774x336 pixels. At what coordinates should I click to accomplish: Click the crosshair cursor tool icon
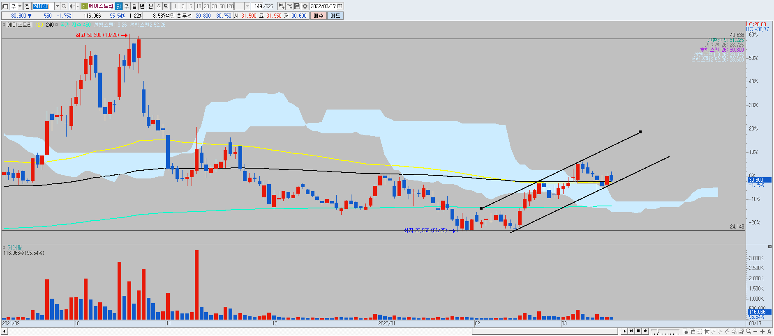[x=707, y=331]
